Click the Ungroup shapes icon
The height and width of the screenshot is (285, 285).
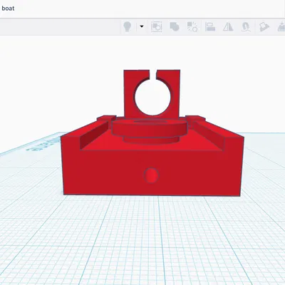192,26
